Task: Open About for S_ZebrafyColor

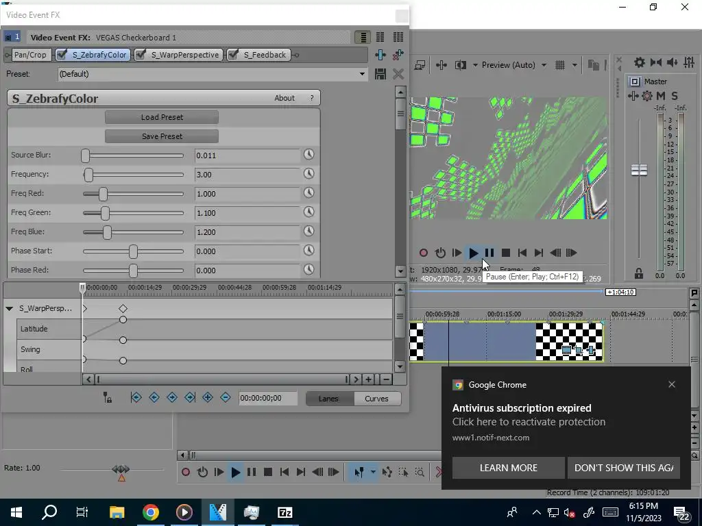Action: [285, 98]
